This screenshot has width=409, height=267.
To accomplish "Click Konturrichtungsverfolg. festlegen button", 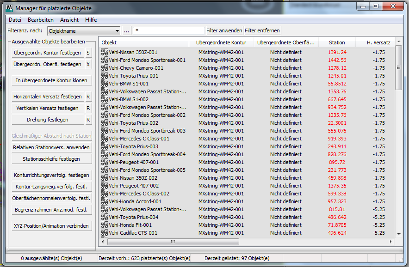I will coord(52,175).
